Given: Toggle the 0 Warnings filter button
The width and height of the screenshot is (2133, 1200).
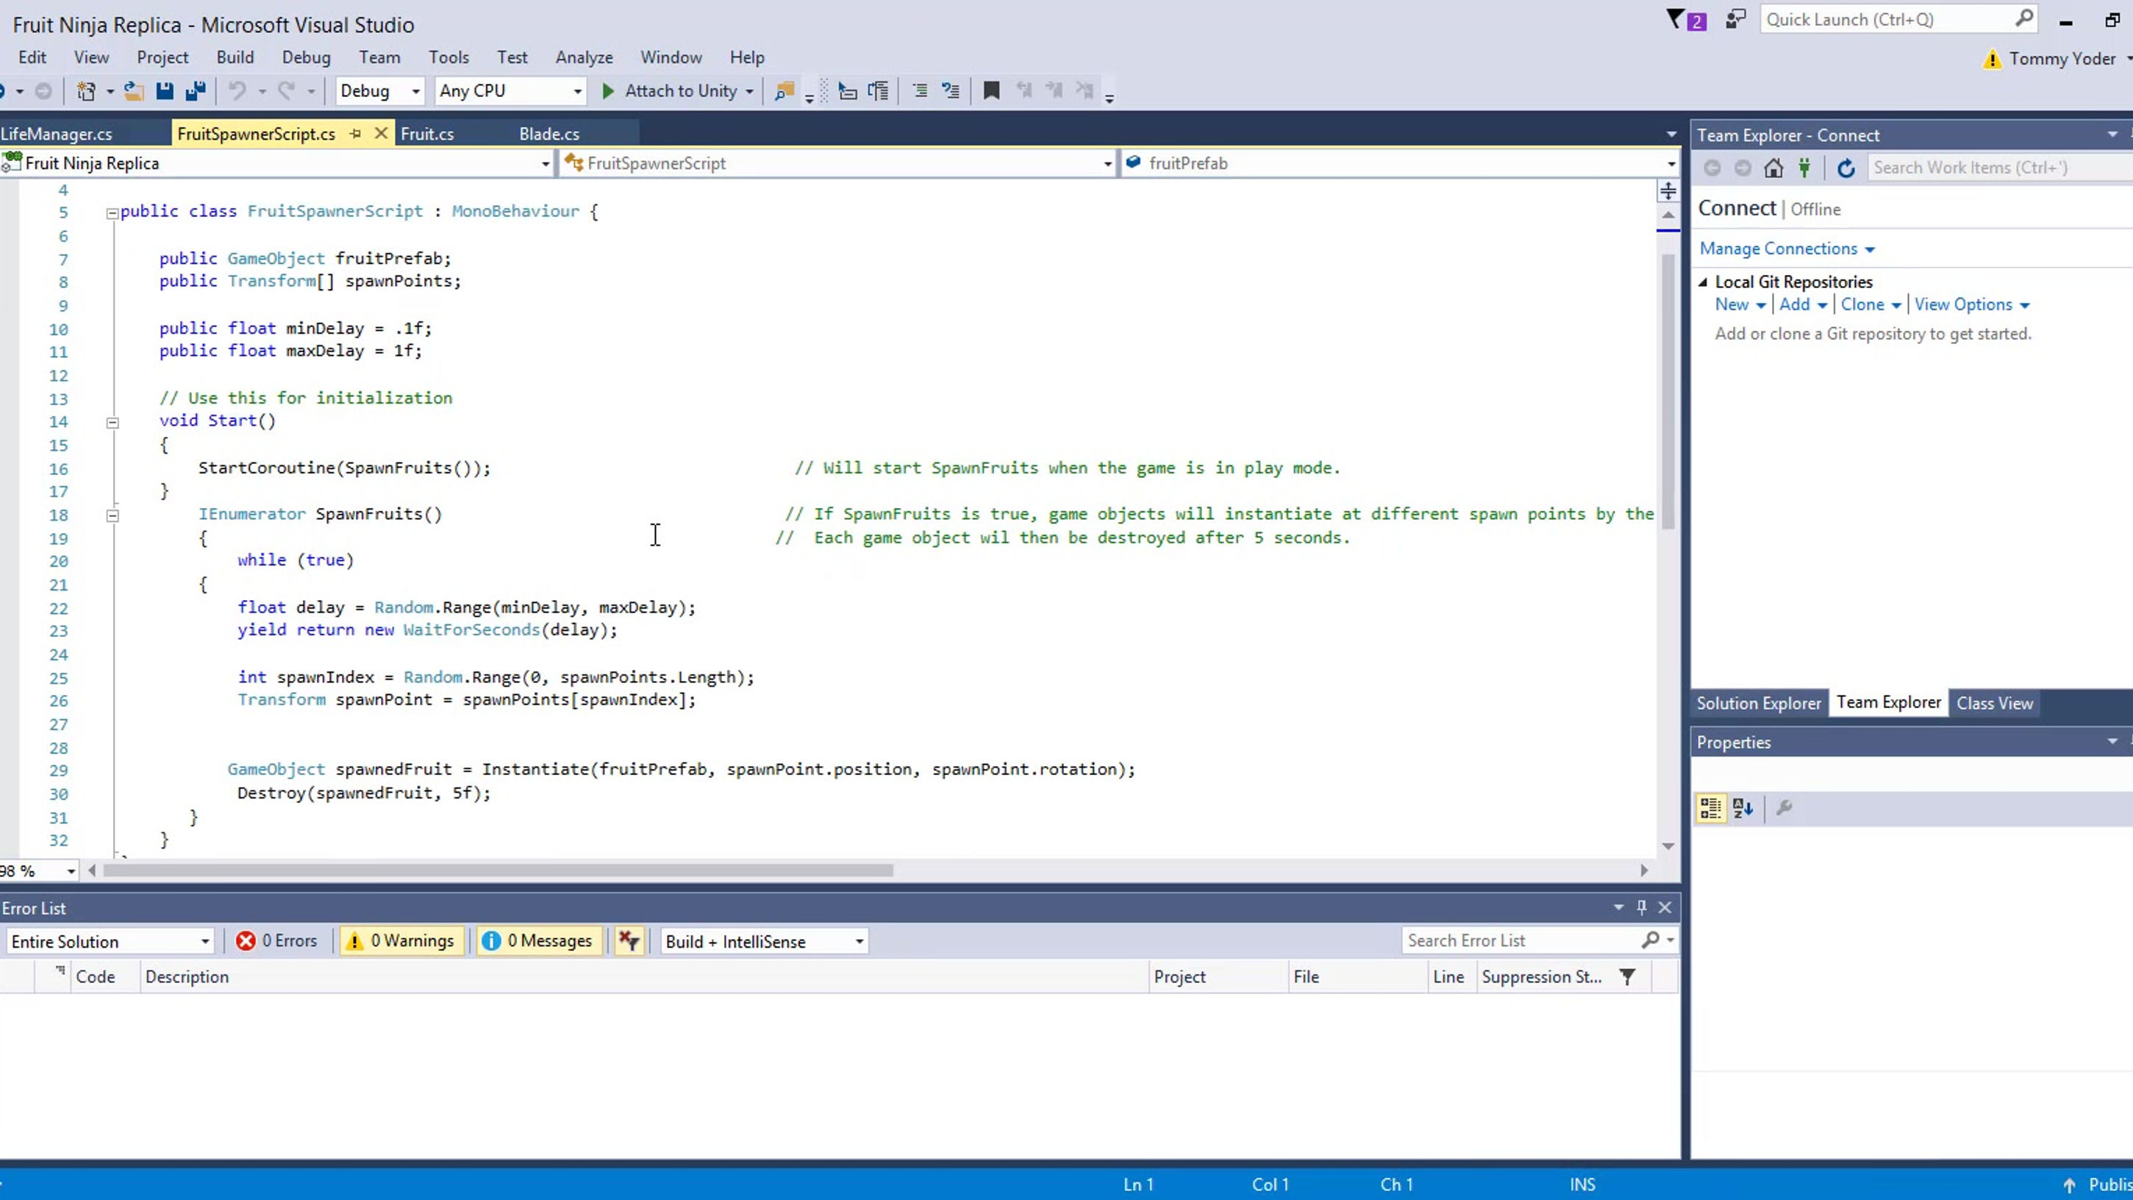Looking at the screenshot, I should pyautogui.click(x=401, y=942).
